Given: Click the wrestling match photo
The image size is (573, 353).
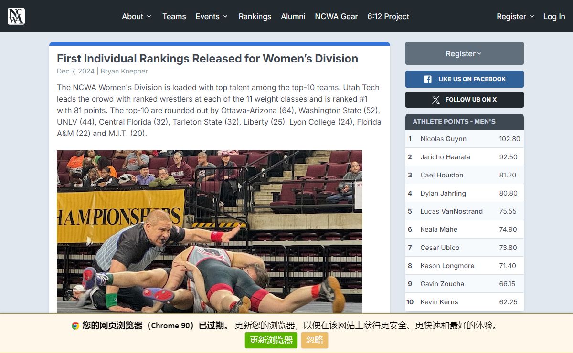Looking at the screenshot, I should [x=210, y=232].
